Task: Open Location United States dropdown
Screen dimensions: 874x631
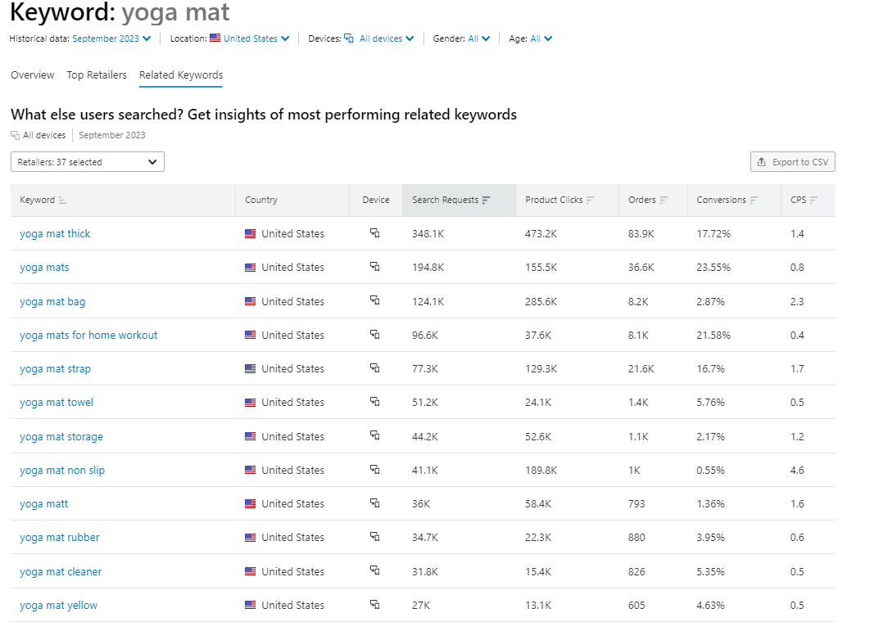Action: pos(256,38)
